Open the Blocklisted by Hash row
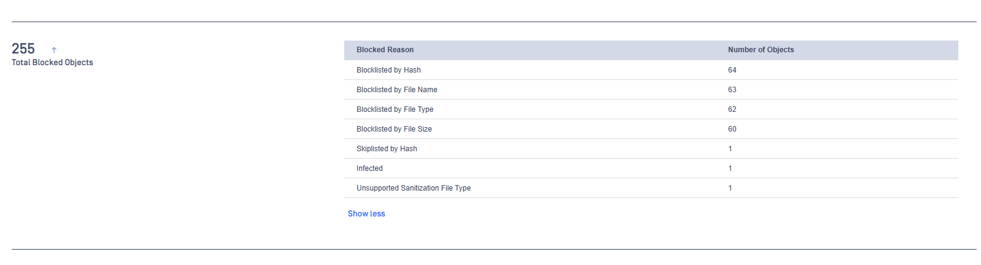Image resolution: width=981 pixels, height=265 pixels. click(x=651, y=70)
